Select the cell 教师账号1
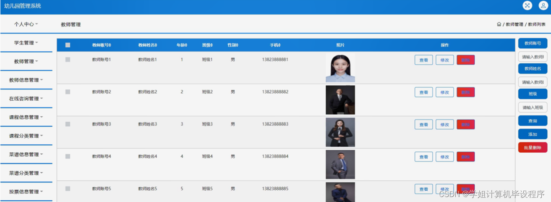The height and width of the screenshot is (202, 551). point(102,60)
